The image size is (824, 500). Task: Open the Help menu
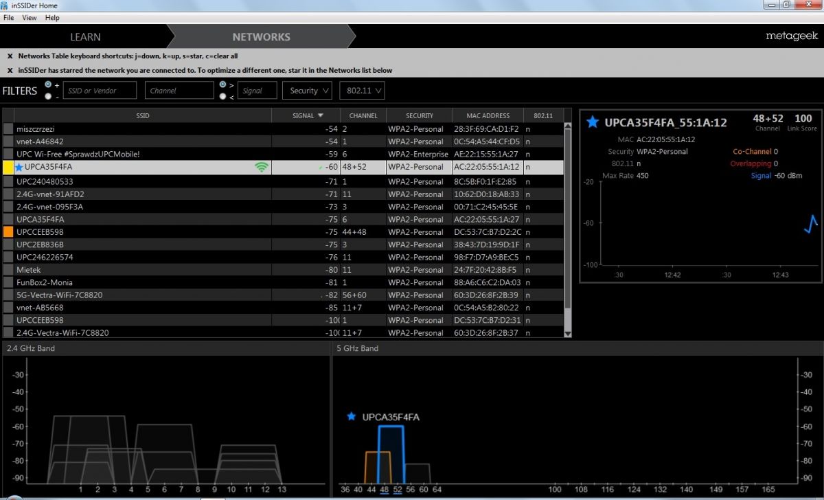[53, 17]
